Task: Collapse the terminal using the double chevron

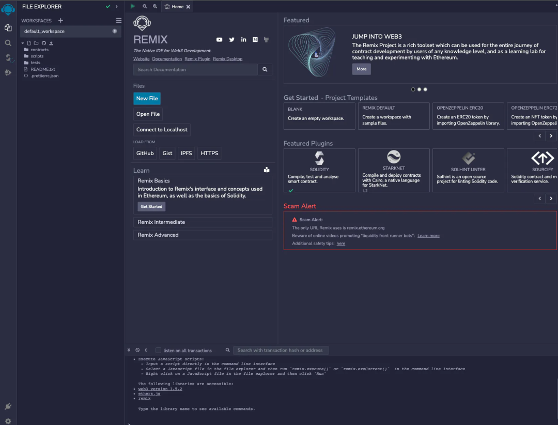Action: tap(129, 350)
